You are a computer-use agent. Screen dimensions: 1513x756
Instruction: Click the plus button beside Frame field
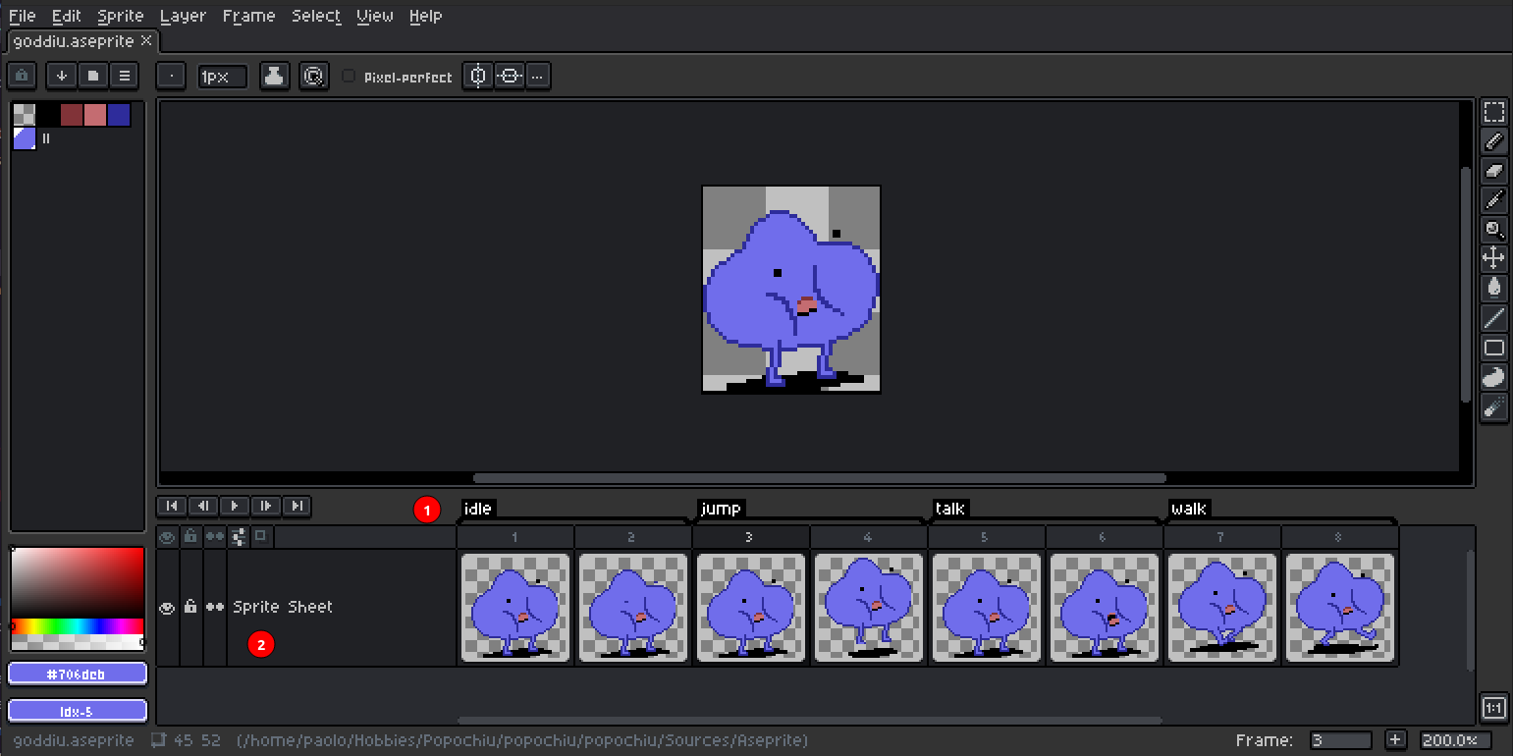click(1395, 739)
